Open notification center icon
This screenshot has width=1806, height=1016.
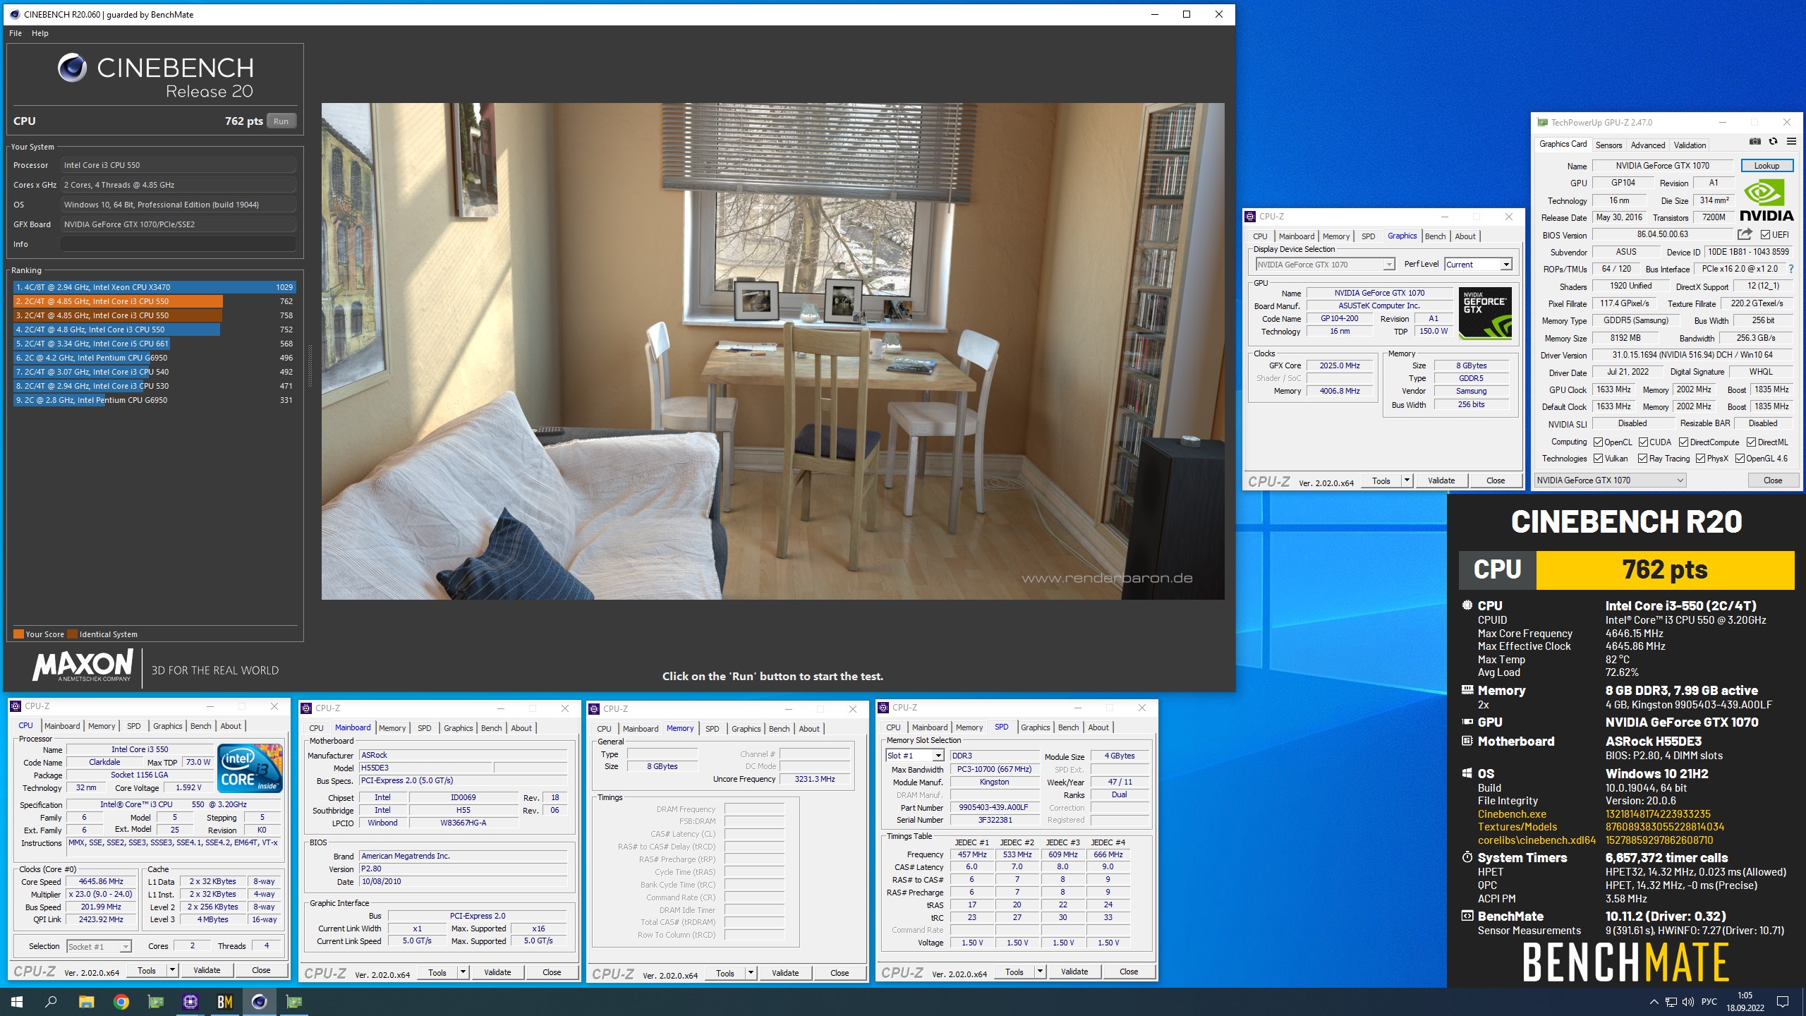(1783, 1002)
